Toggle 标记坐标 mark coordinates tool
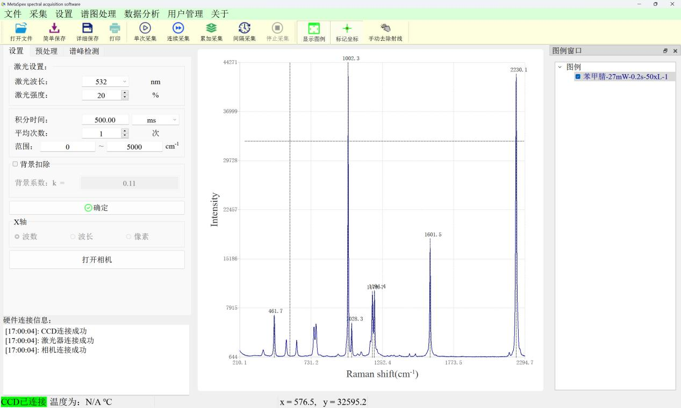The height and width of the screenshot is (408, 681). coord(347,32)
